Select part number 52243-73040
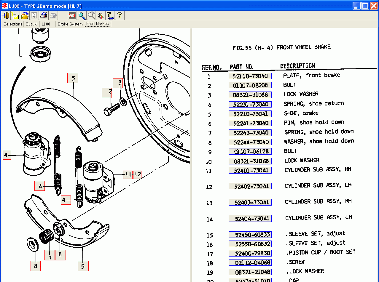This screenshot has height=282, width=379. [x=250, y=133]
